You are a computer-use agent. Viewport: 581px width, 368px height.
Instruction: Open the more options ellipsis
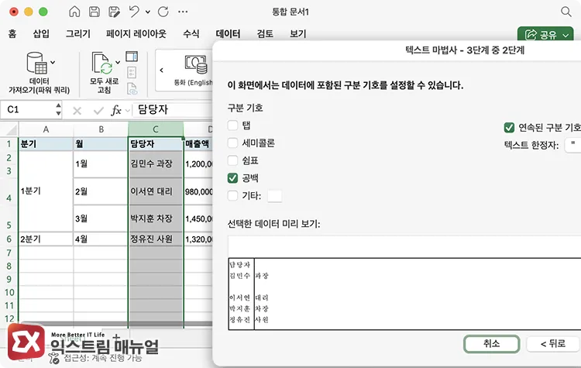(x=183, y=12)
